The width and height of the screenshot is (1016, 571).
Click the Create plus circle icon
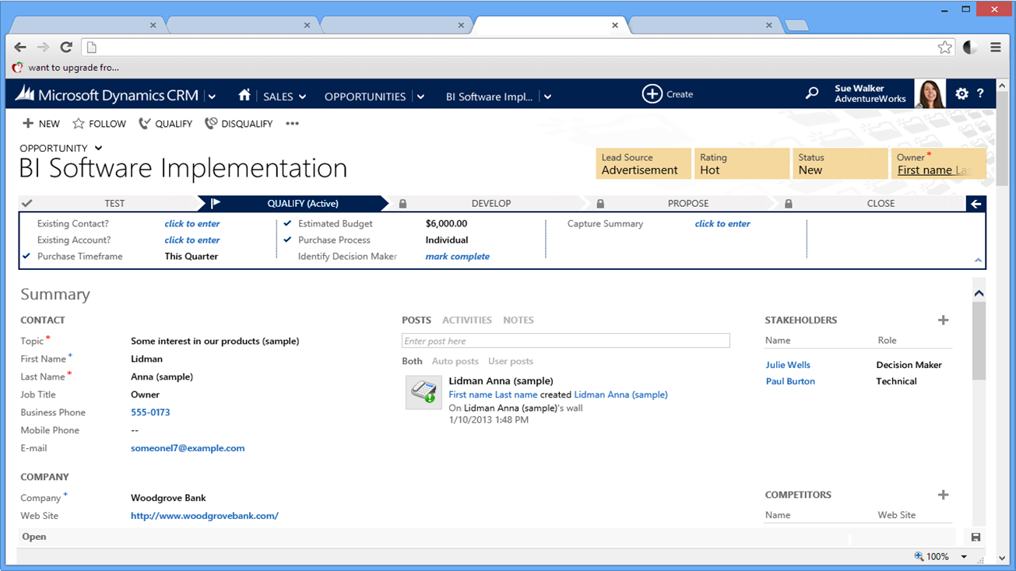point(652,94)
